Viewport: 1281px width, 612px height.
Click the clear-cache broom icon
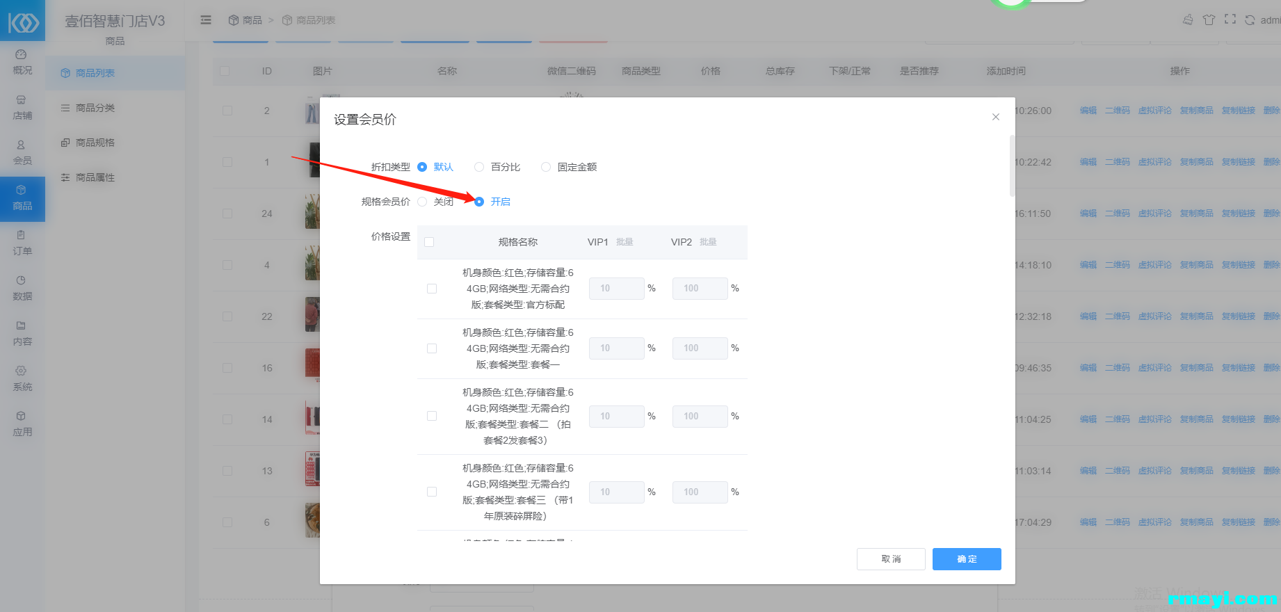click(1188, 19)
